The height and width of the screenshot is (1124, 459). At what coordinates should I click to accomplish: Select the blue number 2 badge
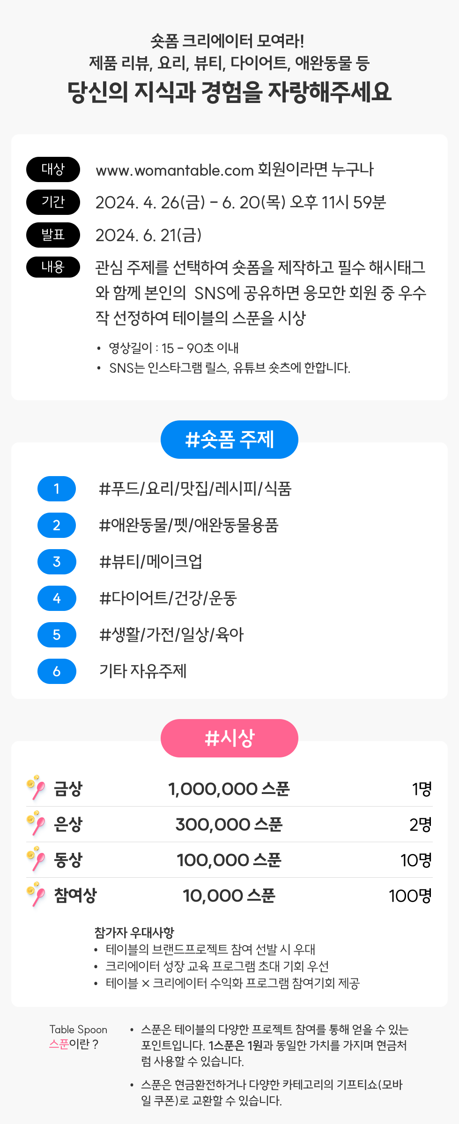pos(57,525)
